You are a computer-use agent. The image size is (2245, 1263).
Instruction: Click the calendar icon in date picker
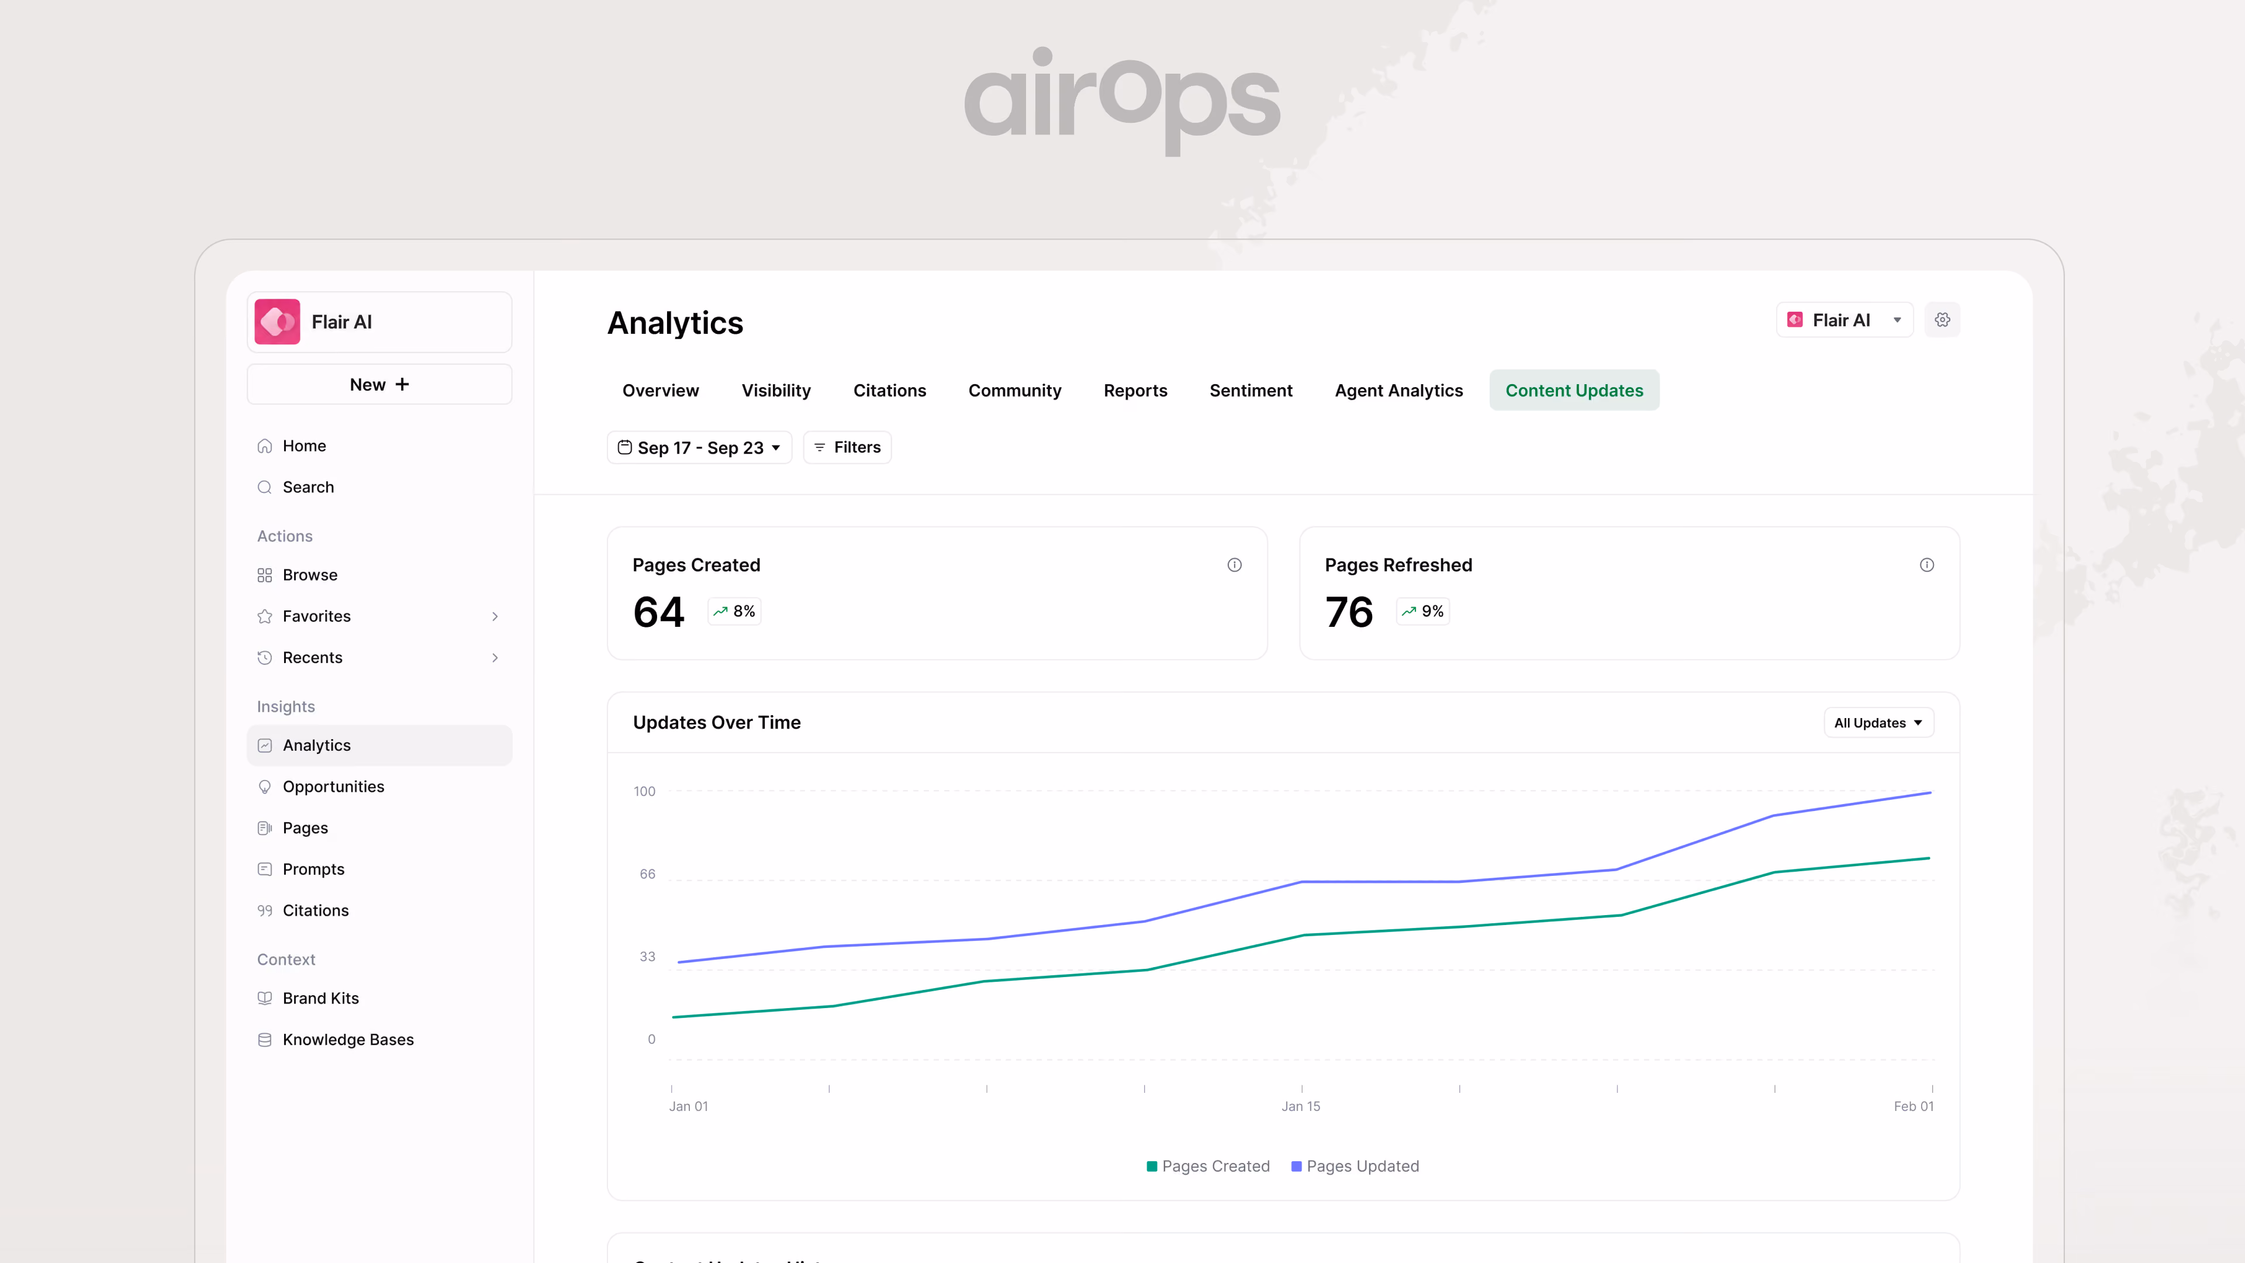click(625, 447)
